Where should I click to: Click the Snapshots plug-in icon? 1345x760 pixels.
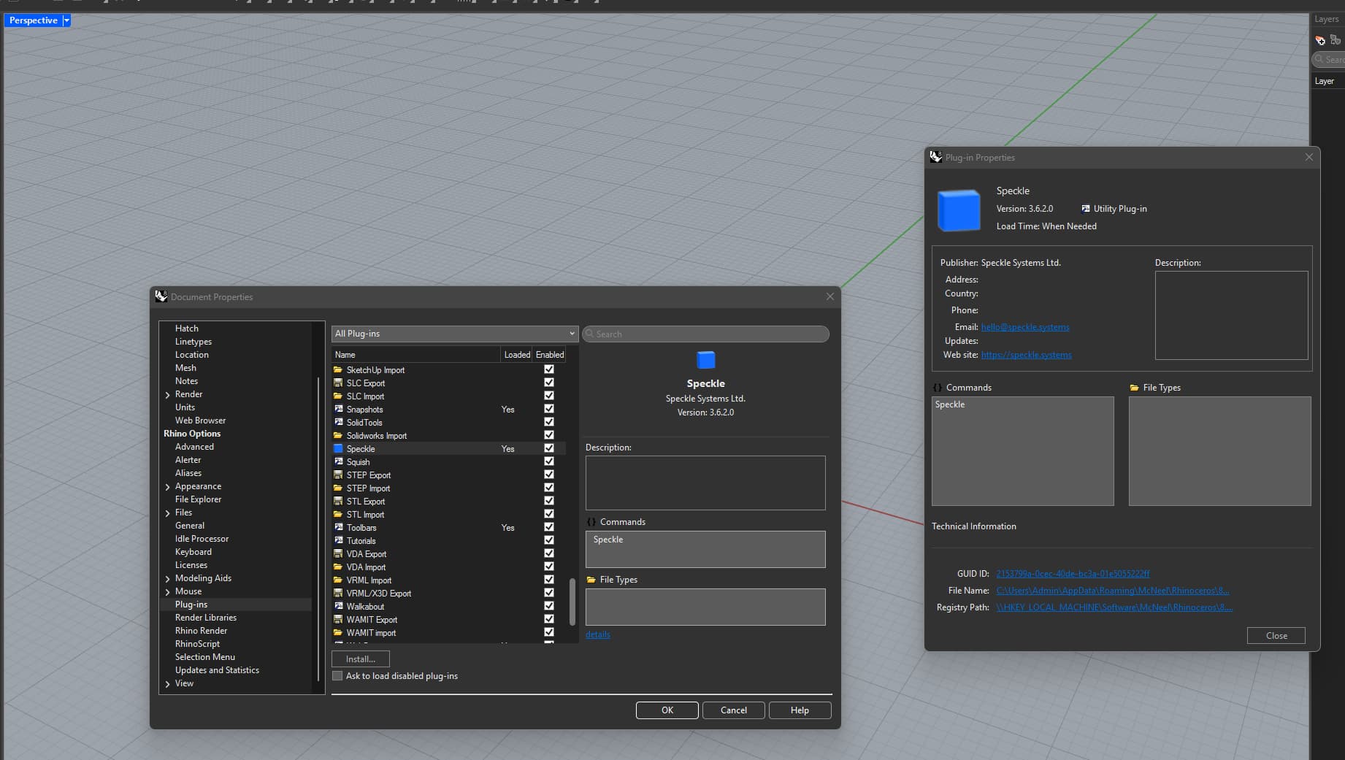338,409
